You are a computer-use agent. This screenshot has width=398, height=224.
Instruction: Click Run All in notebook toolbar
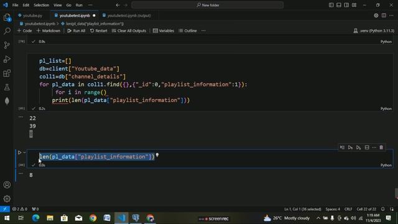(x=76, y=30)
